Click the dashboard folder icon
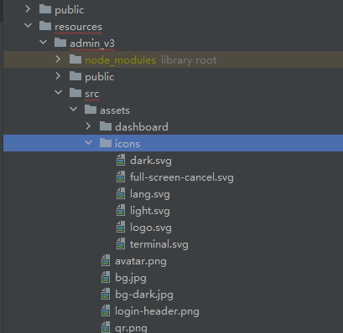 pyautogui.click(x=106, y=126)
